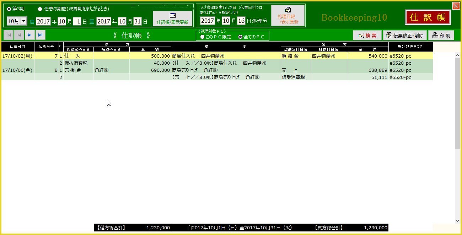Click the start year 2017 field

tap(43, 21)
